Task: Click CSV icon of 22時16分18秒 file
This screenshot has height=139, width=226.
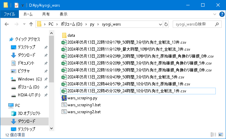Action: [64, 70]
